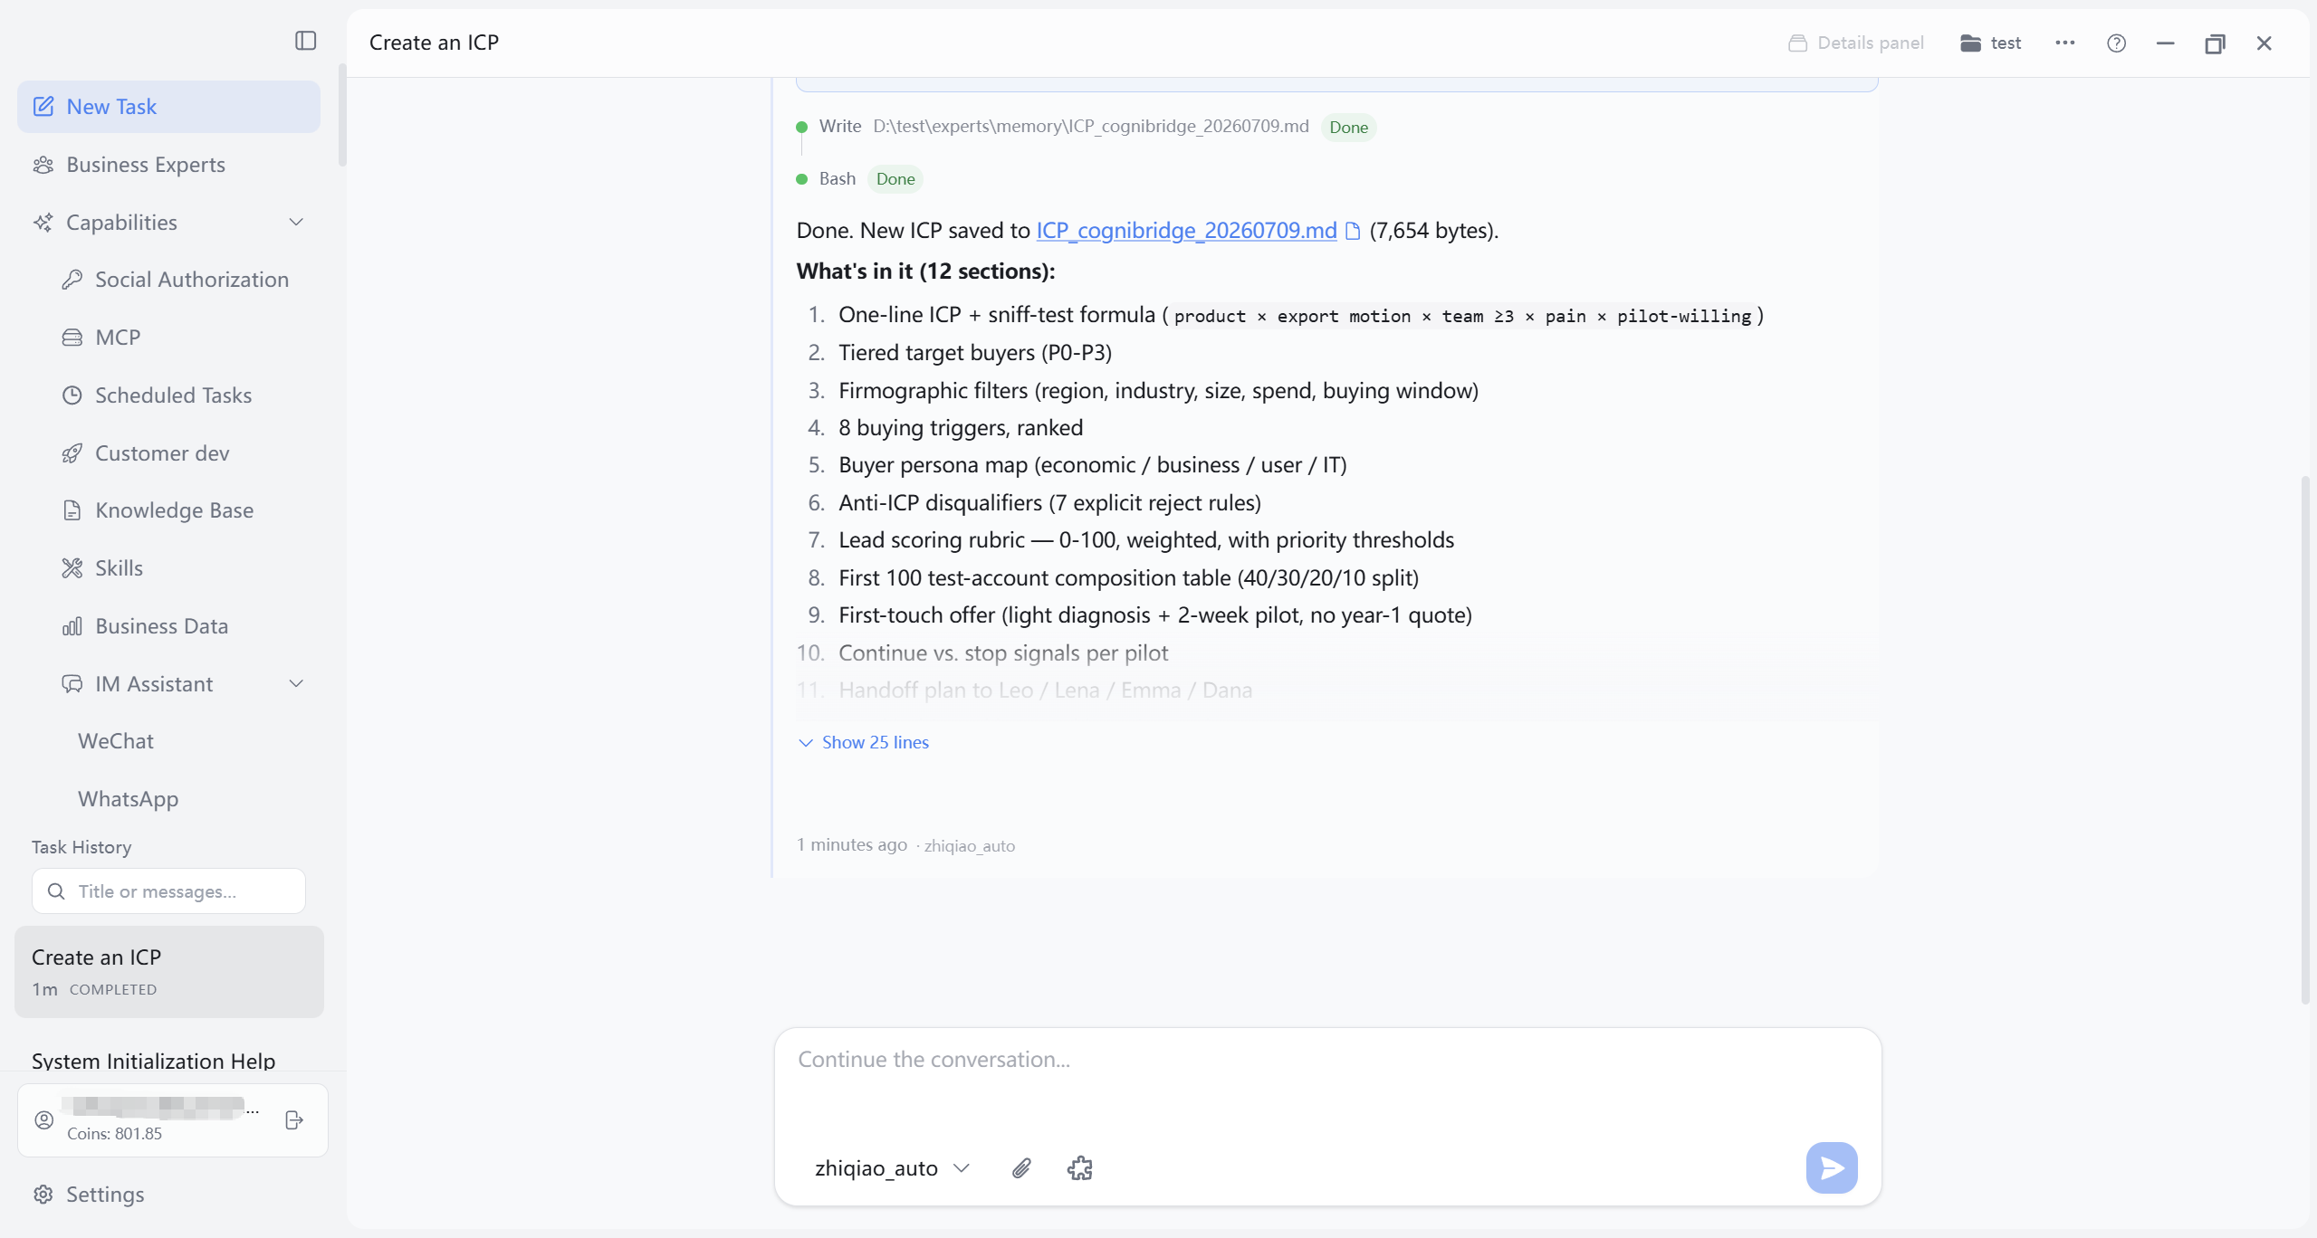Open the test folder selector

tap(1990, 43)
